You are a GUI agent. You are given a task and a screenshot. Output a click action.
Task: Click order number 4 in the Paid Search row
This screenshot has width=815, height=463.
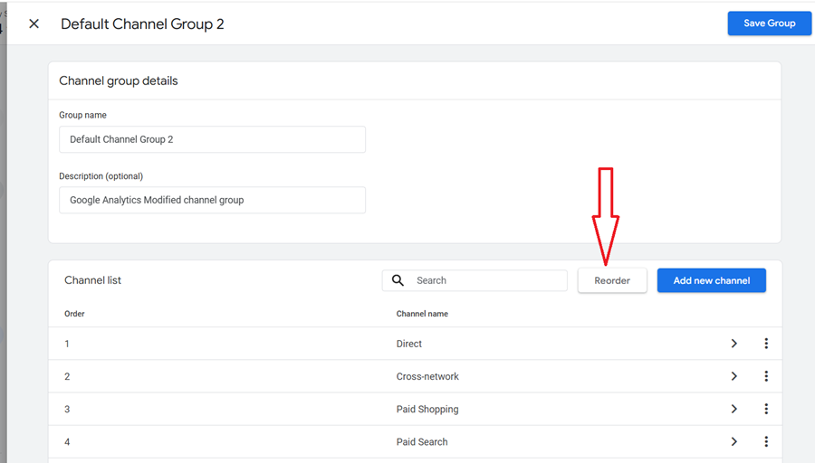(x=67, y=441)
